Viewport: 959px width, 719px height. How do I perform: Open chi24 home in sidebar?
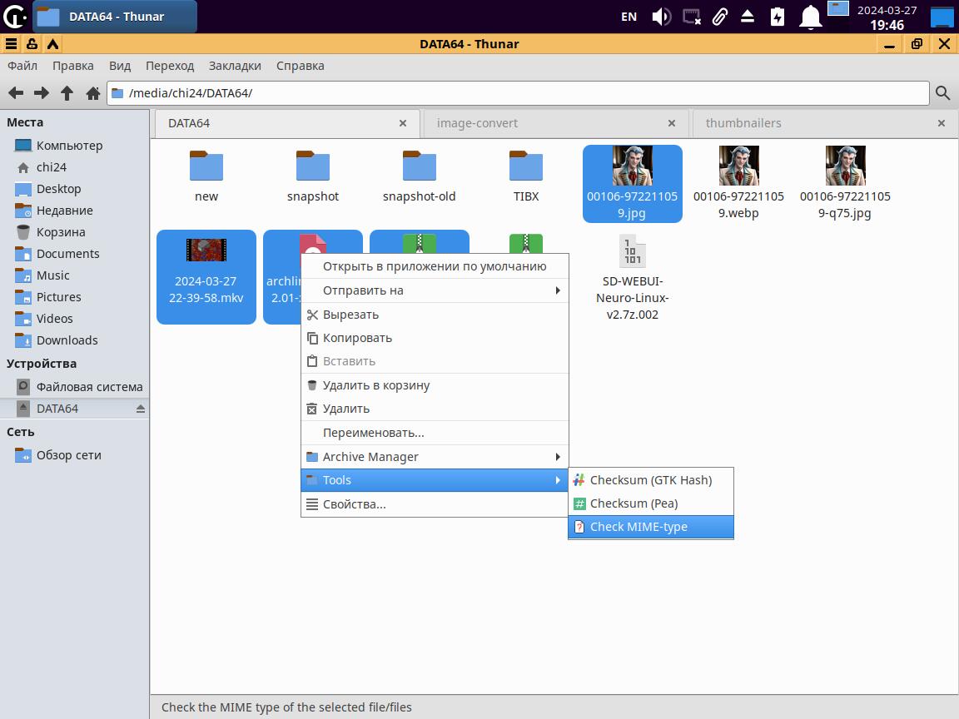(75, 167)
